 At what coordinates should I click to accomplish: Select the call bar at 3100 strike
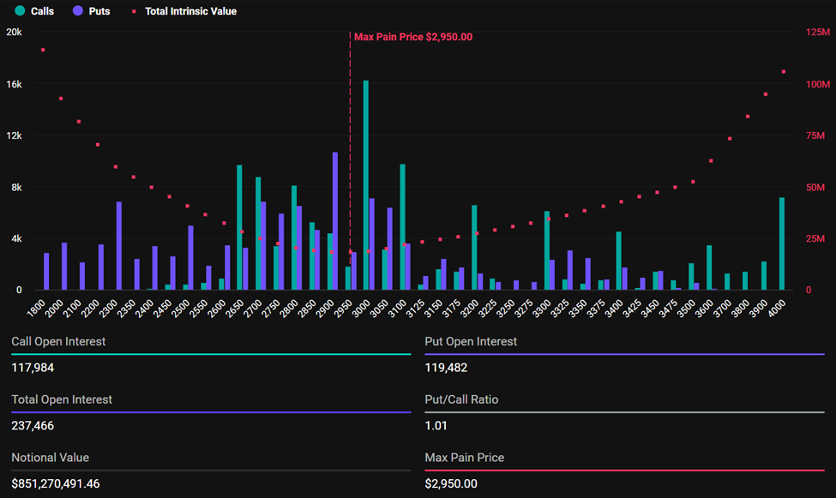402,226
